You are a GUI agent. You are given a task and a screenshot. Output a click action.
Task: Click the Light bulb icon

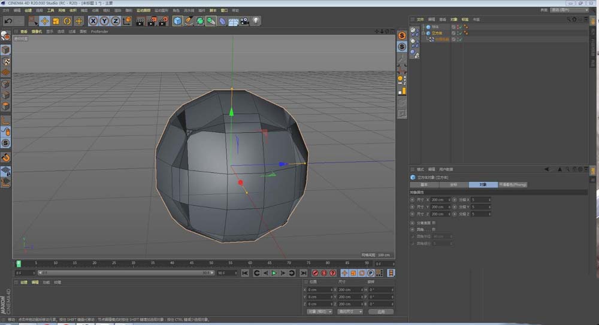click(256, 21)
